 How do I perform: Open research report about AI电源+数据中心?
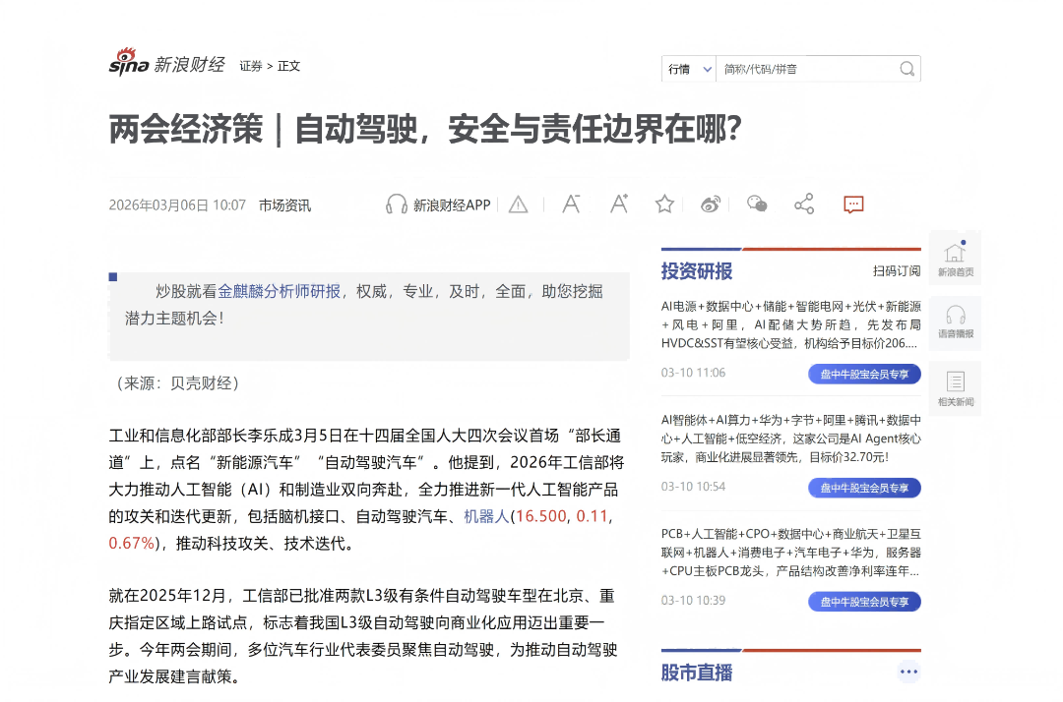click(x=790, y=324)
